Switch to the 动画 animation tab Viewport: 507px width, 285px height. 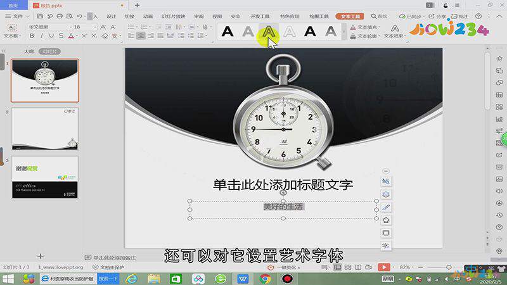pos(148,16)
